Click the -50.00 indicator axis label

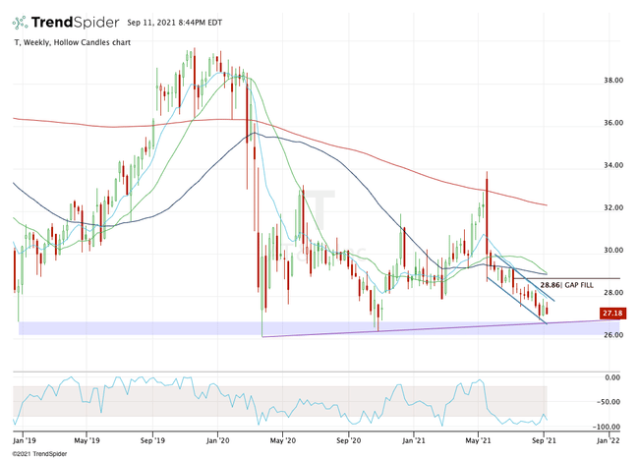tap(611, 402)
